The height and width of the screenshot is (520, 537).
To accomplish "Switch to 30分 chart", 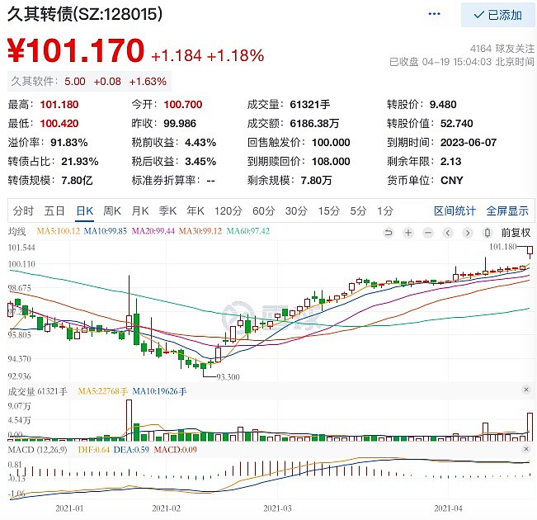I will click(x=297, y=210).
